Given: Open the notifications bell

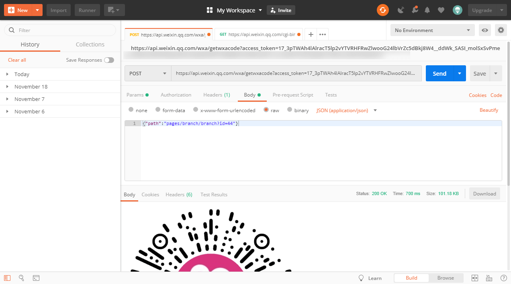Looking at the screenshot, I should (x=427, y=10).
